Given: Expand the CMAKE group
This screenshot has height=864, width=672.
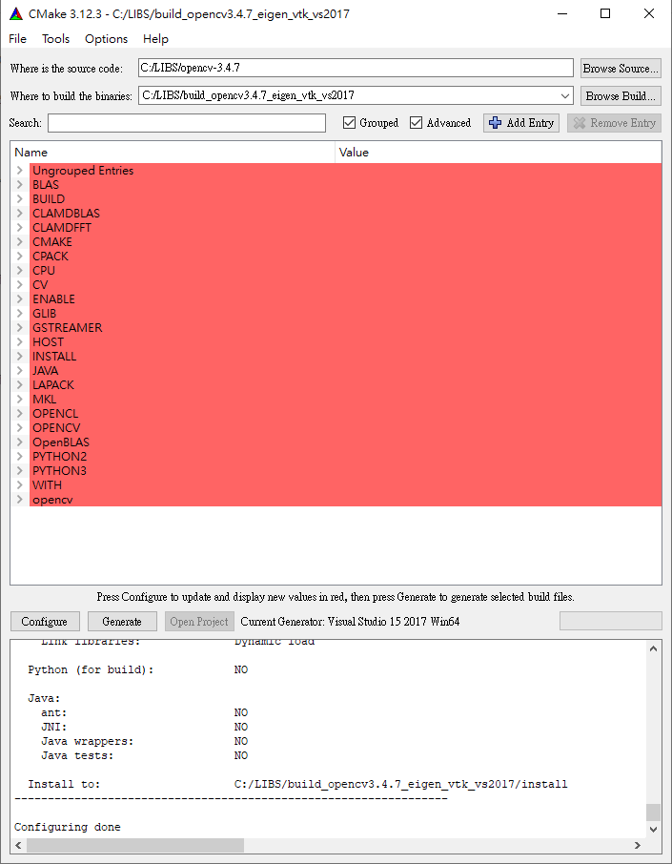Looking at the screenshot, I should 19,242.
